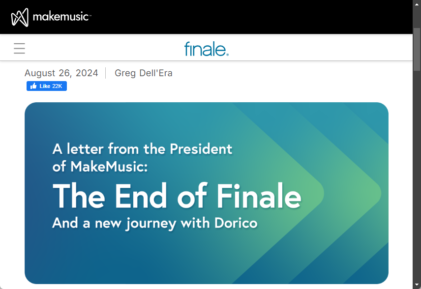This screenshot has width=421, height=289.
Task: Open Greg Dell'Era's author page
Action: pos(144,73)
